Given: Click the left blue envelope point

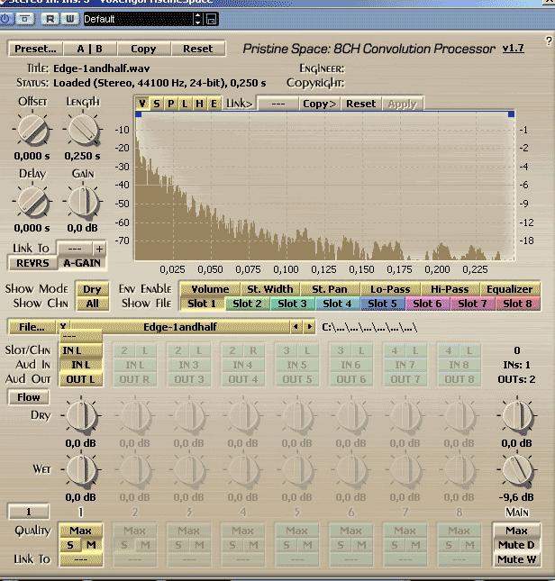Looking at the screenshot, I should [x=139, y=114].
